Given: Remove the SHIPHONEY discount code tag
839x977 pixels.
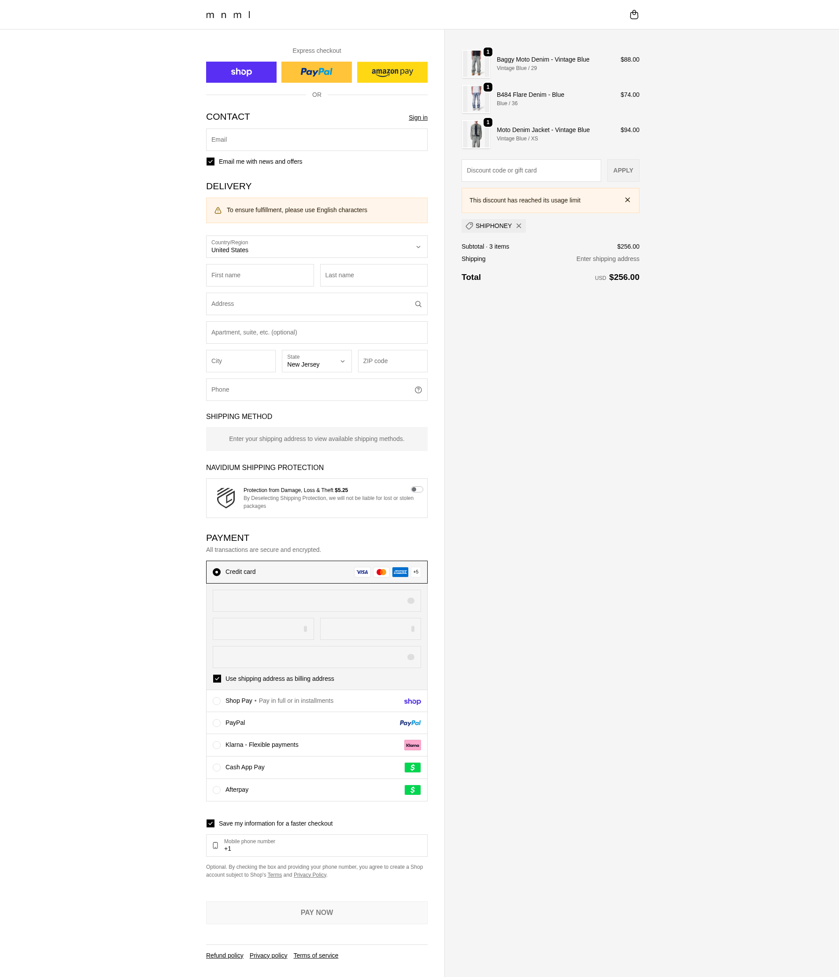Looking at the screenshot, I should coord(519,226).
